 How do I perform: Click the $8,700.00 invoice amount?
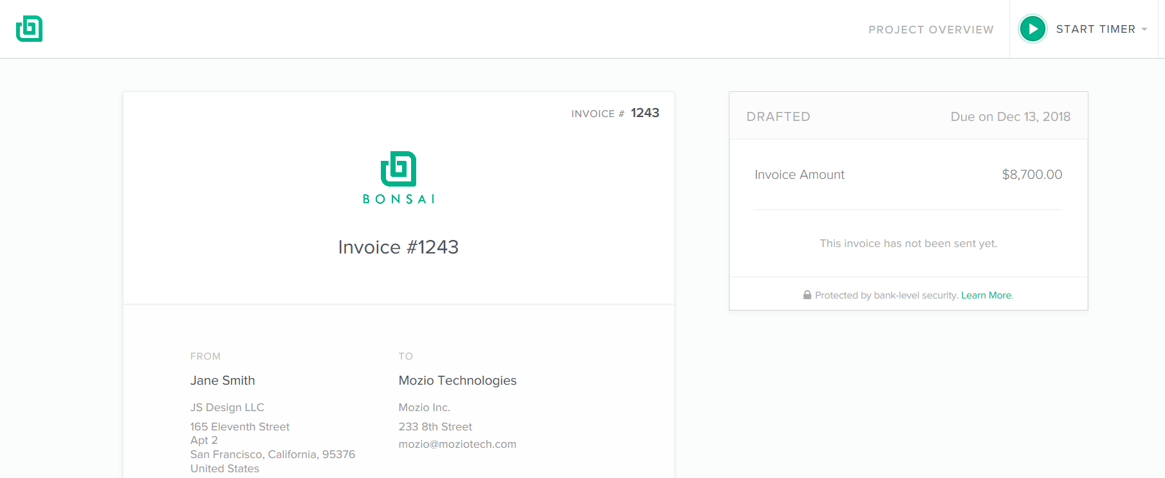tap(1032, 174)
